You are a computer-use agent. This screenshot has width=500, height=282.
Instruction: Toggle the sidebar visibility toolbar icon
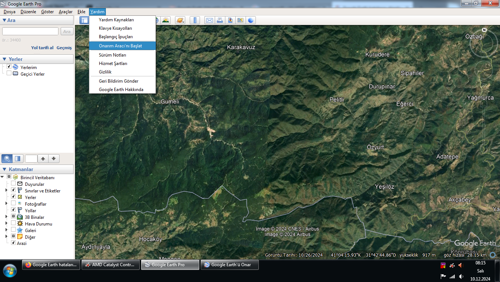[x=85, y=20]
